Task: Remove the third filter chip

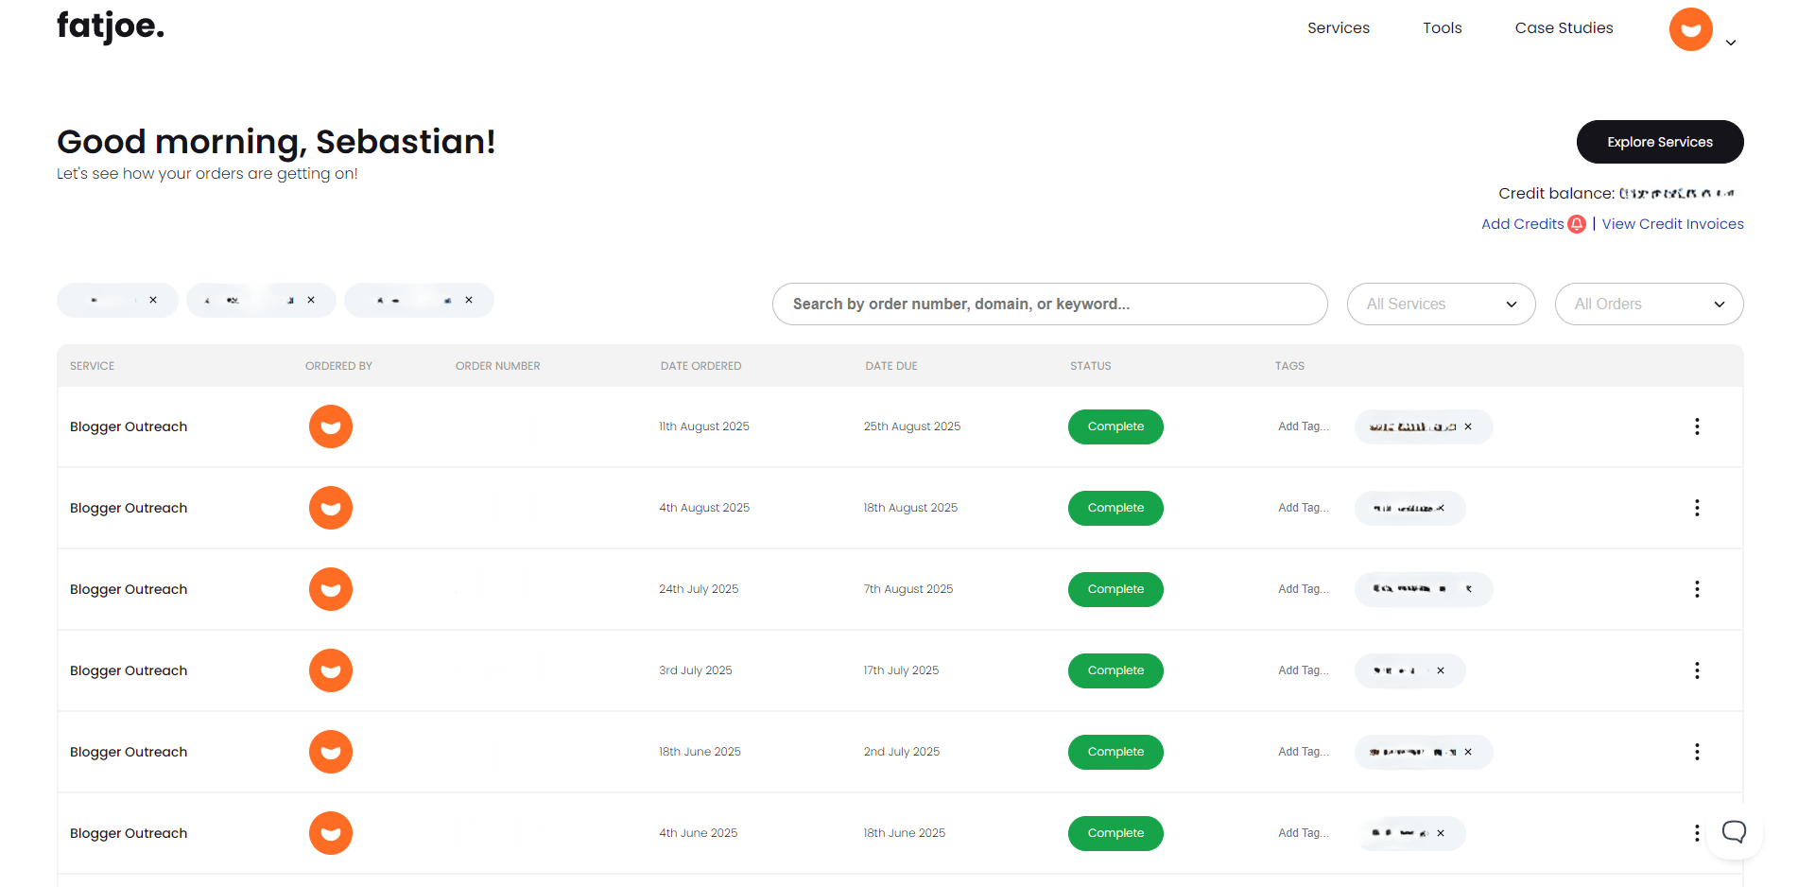Action: [x=469, y=300]
